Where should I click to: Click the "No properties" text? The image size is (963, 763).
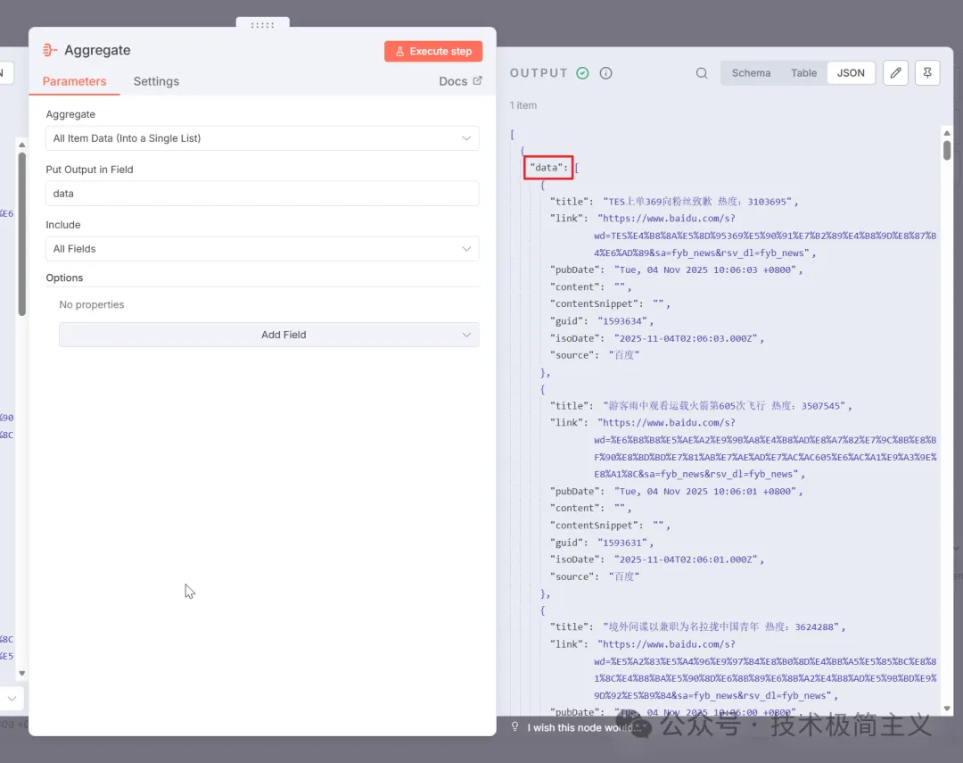point(92,304)
